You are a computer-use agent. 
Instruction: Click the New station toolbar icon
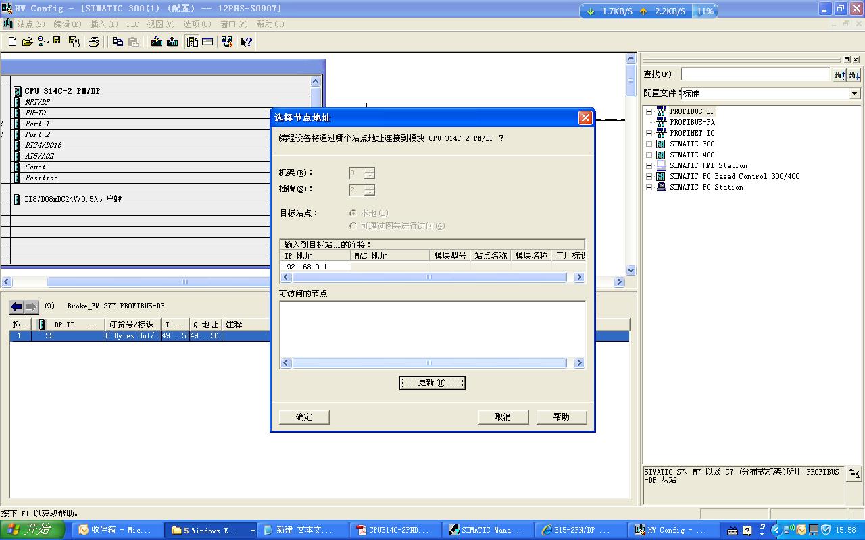tap(12, 42)
